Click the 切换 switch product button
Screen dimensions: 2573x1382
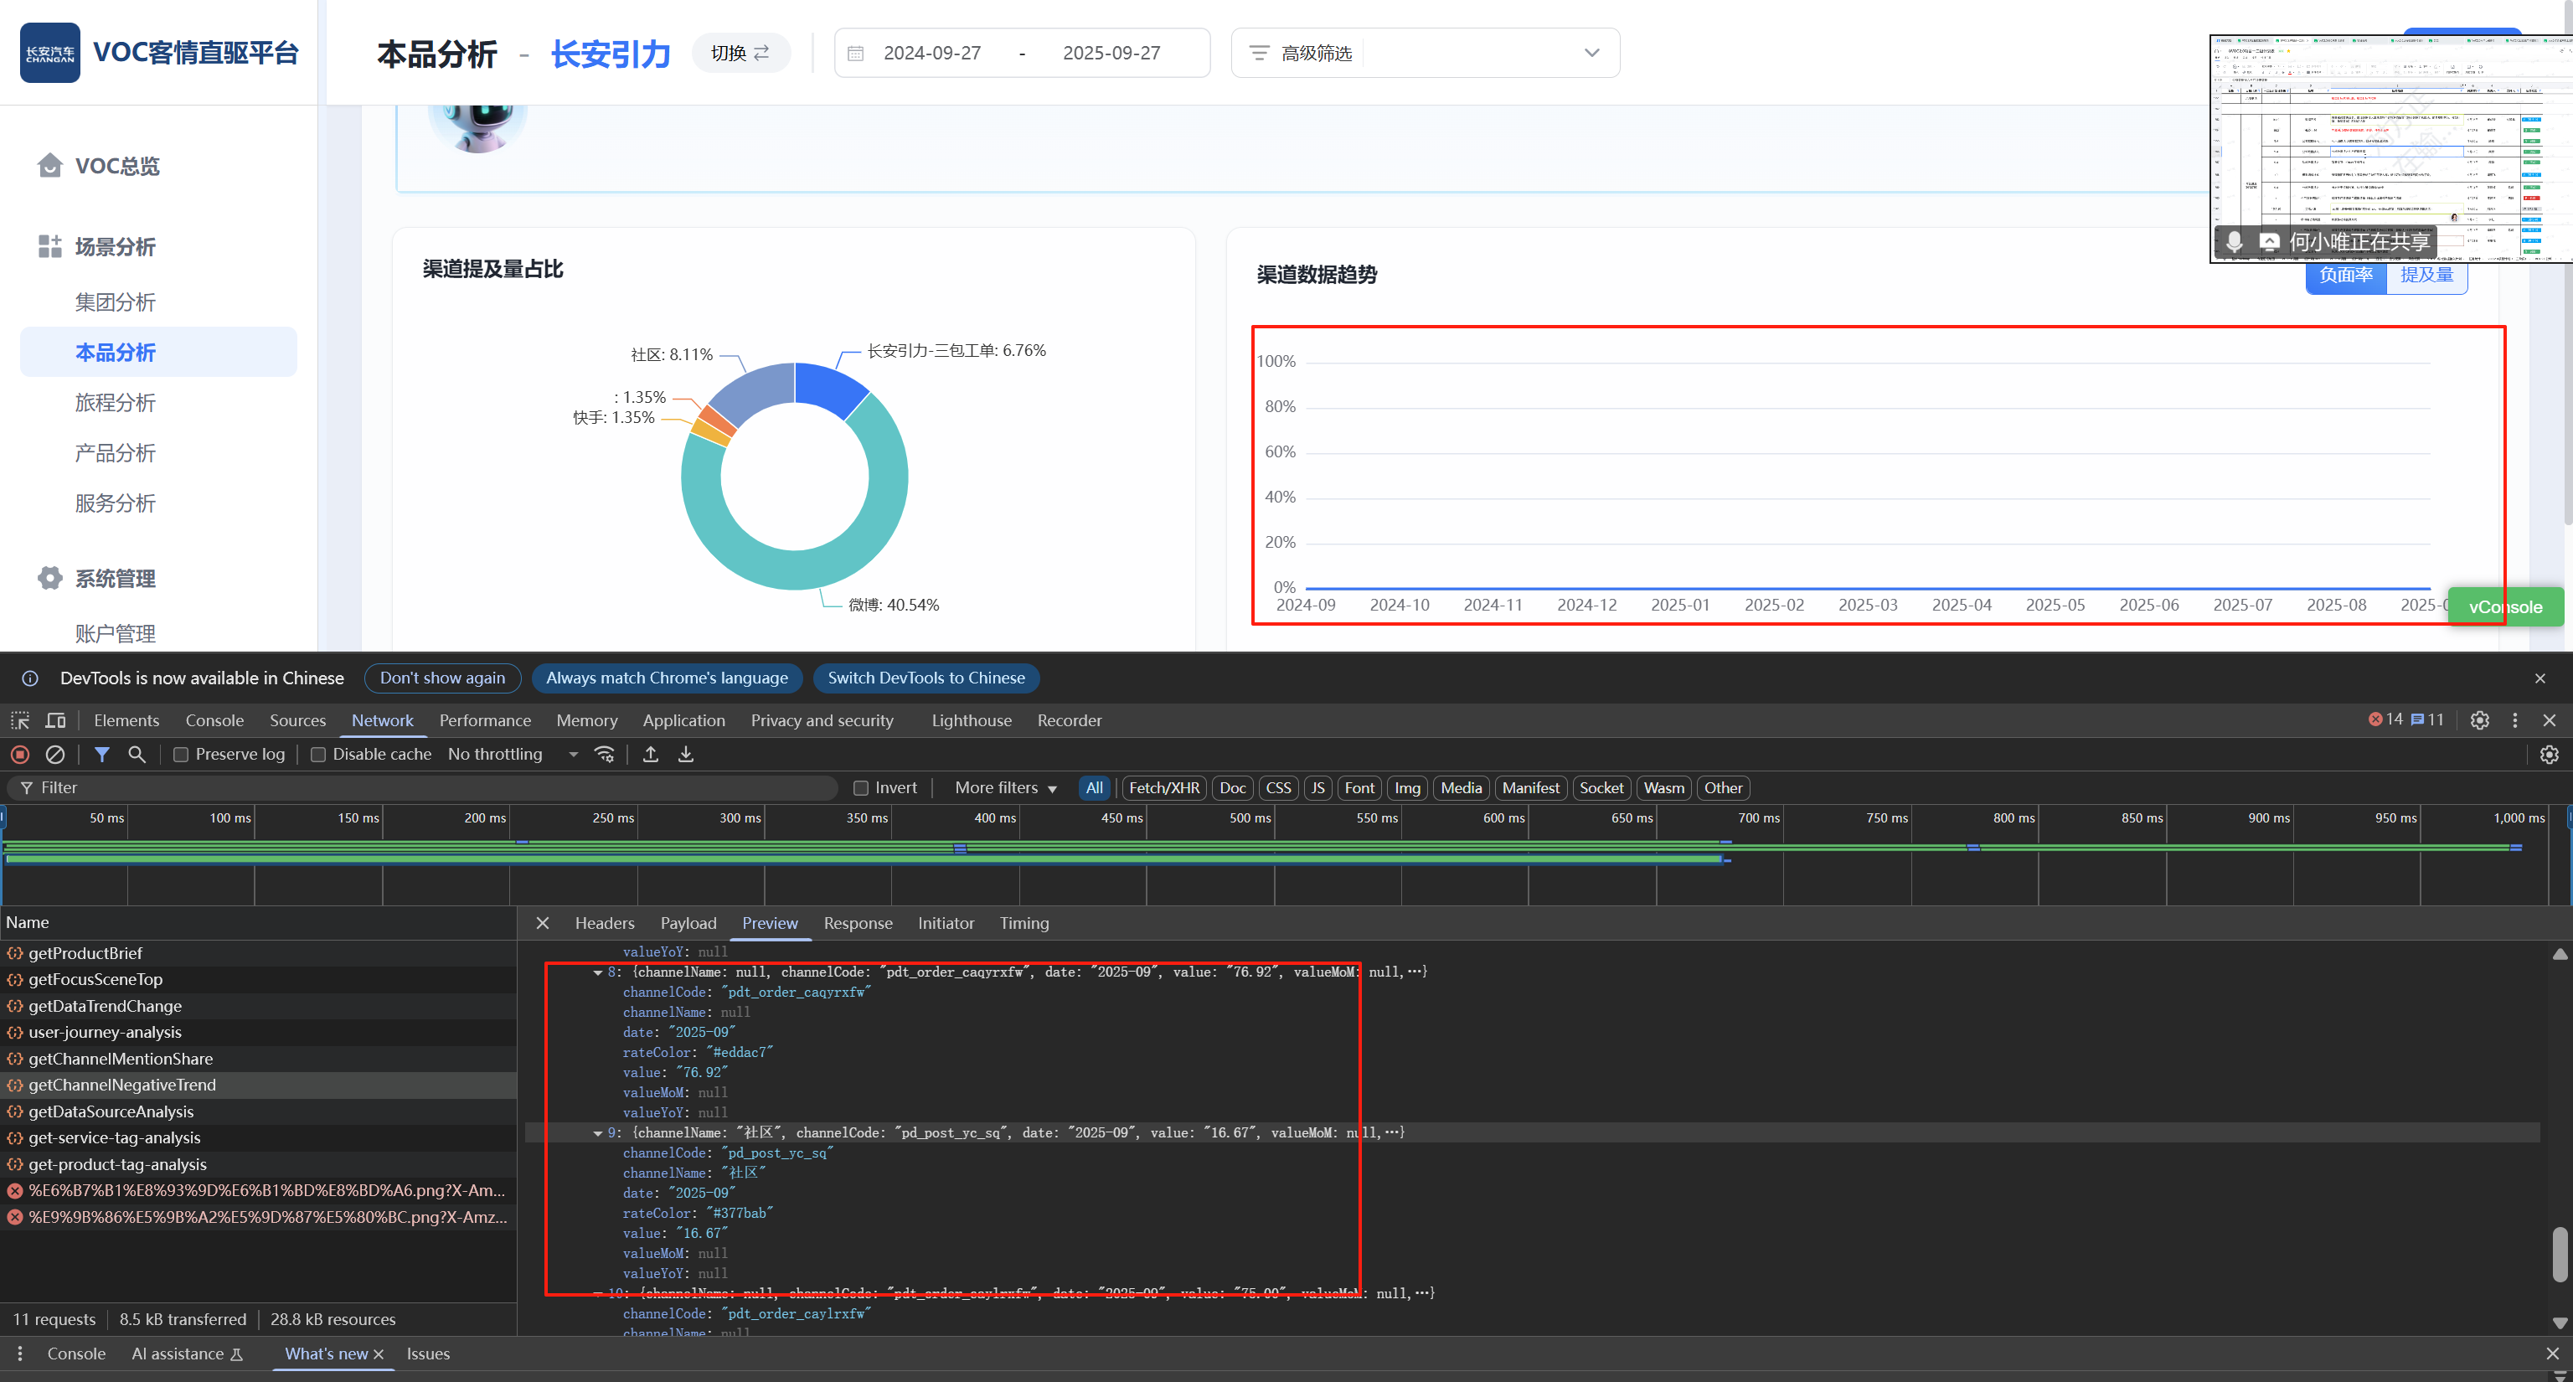pyautogui.click(x=740, y=53)
